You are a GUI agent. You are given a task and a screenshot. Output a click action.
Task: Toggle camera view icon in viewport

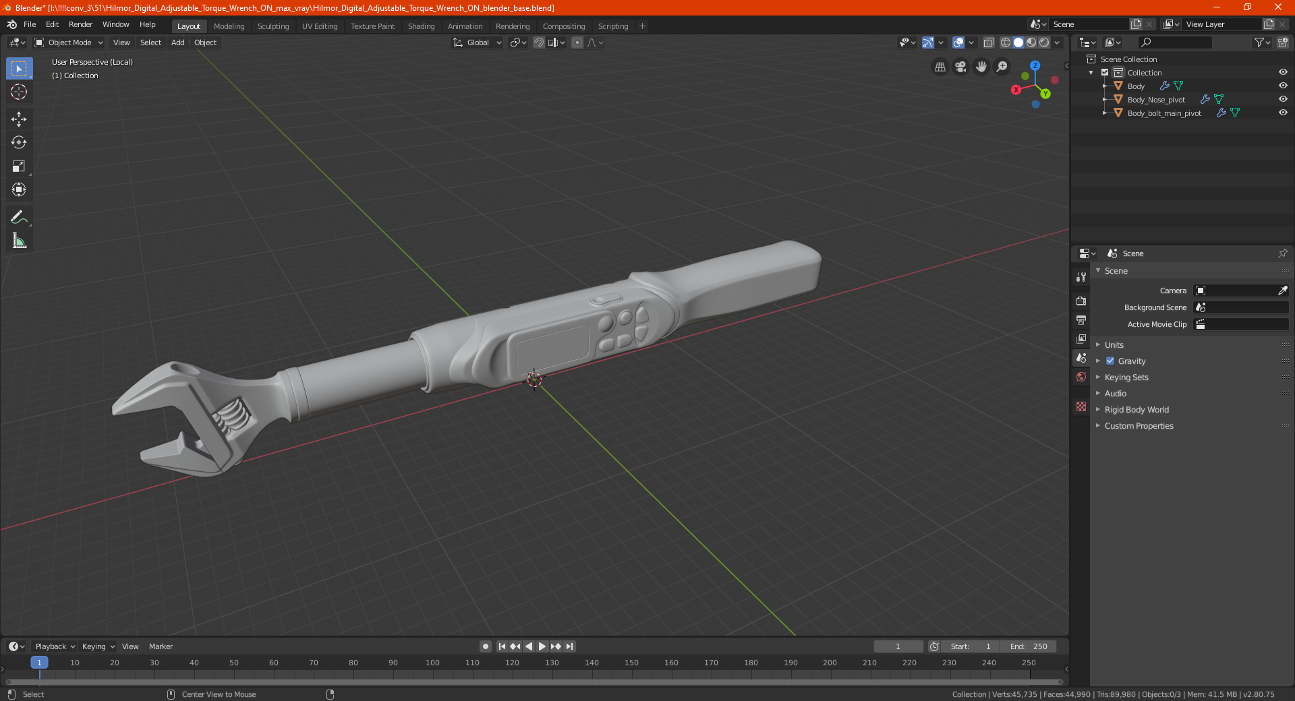click(x=960, y=67)
